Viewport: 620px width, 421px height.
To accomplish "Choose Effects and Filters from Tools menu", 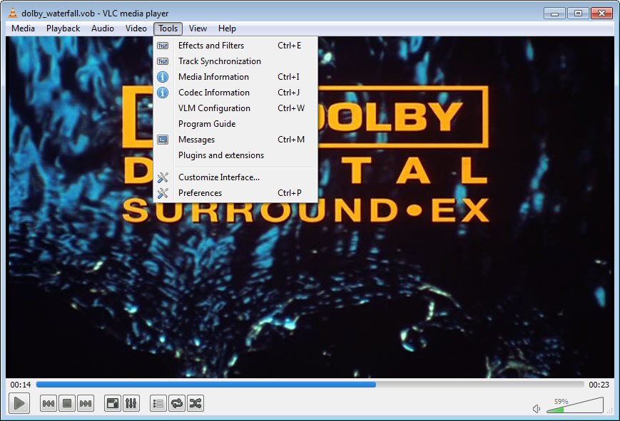I will [x=235, y=46].
